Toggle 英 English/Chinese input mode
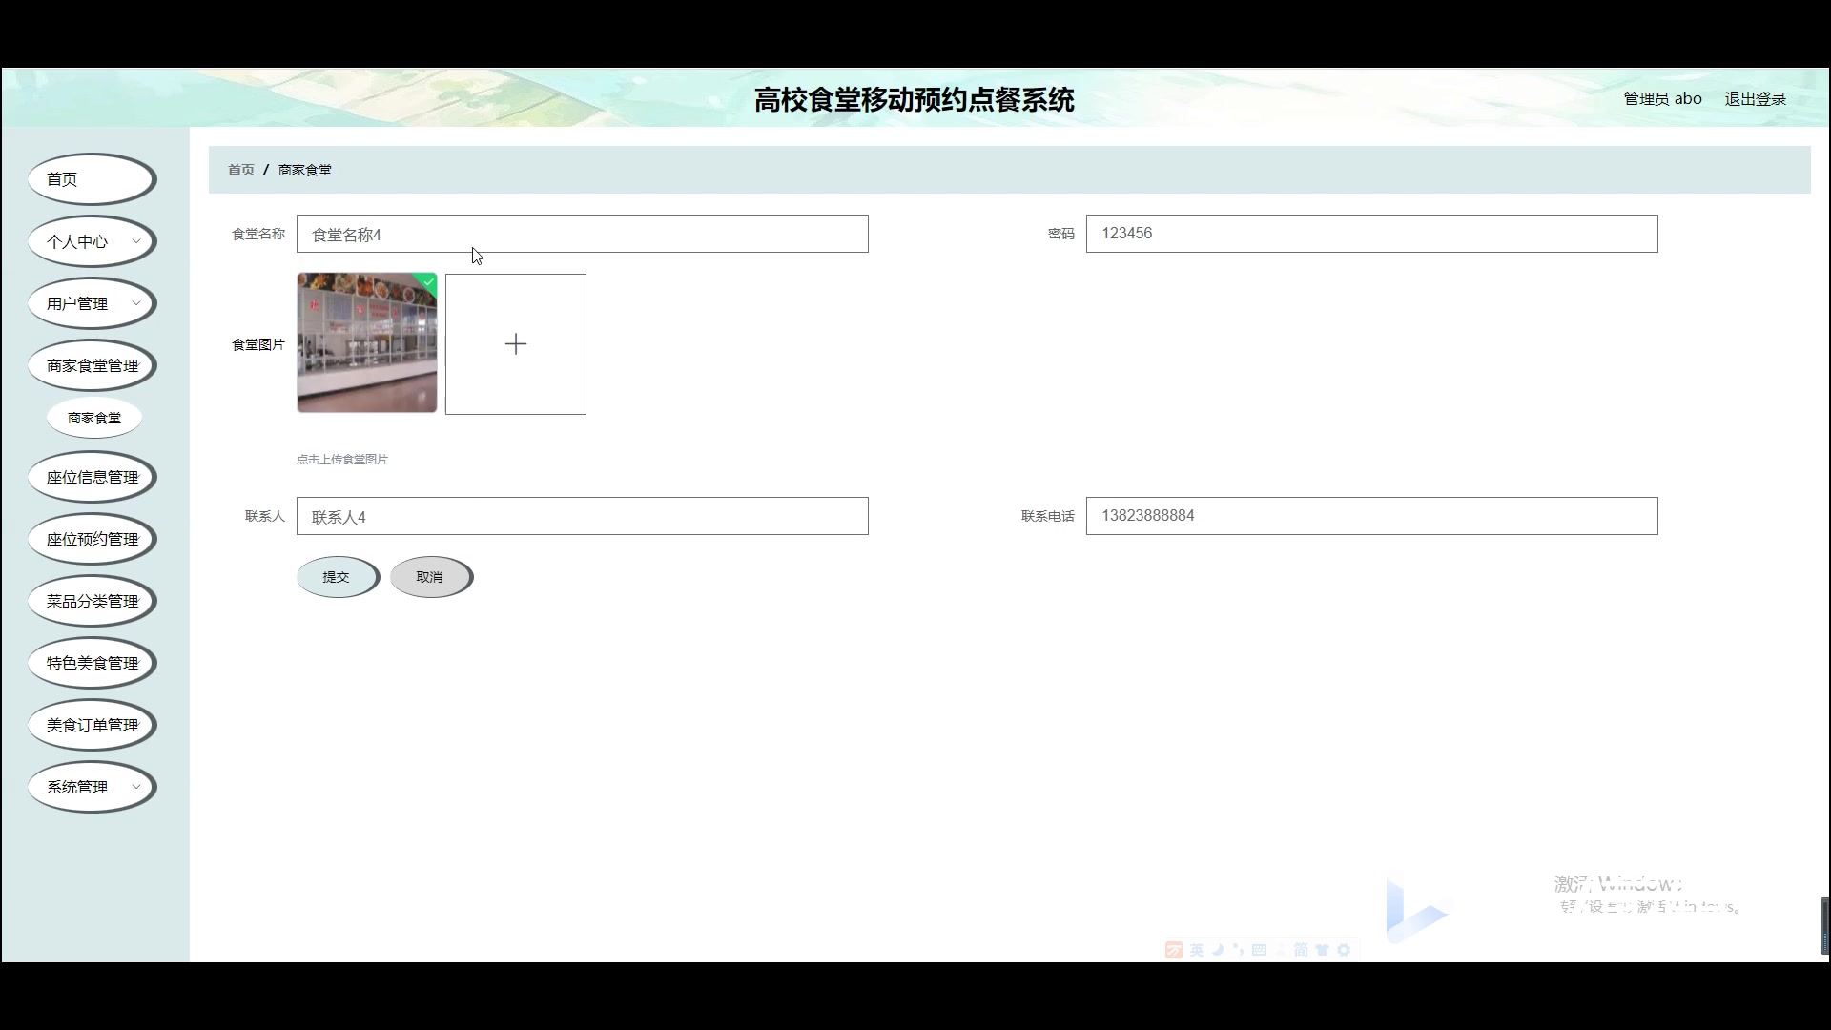 1196,949
